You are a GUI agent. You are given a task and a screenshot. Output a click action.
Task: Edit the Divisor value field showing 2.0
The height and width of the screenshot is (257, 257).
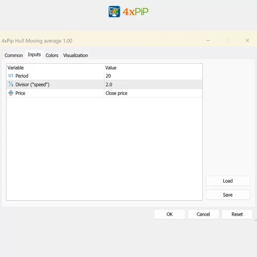tap(153, 84)
